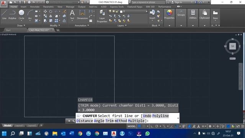Click the Undo arrow in quick access toolbar

(34, 2)
